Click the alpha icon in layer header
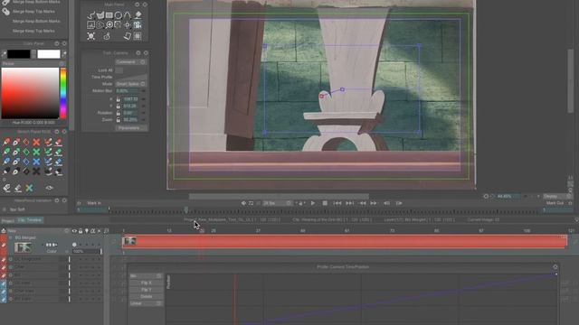This screenshot has height=325, width=579. click(x=92, y=231)
